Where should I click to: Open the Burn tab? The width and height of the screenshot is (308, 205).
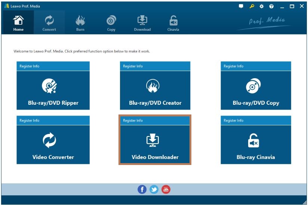[80, 22]
